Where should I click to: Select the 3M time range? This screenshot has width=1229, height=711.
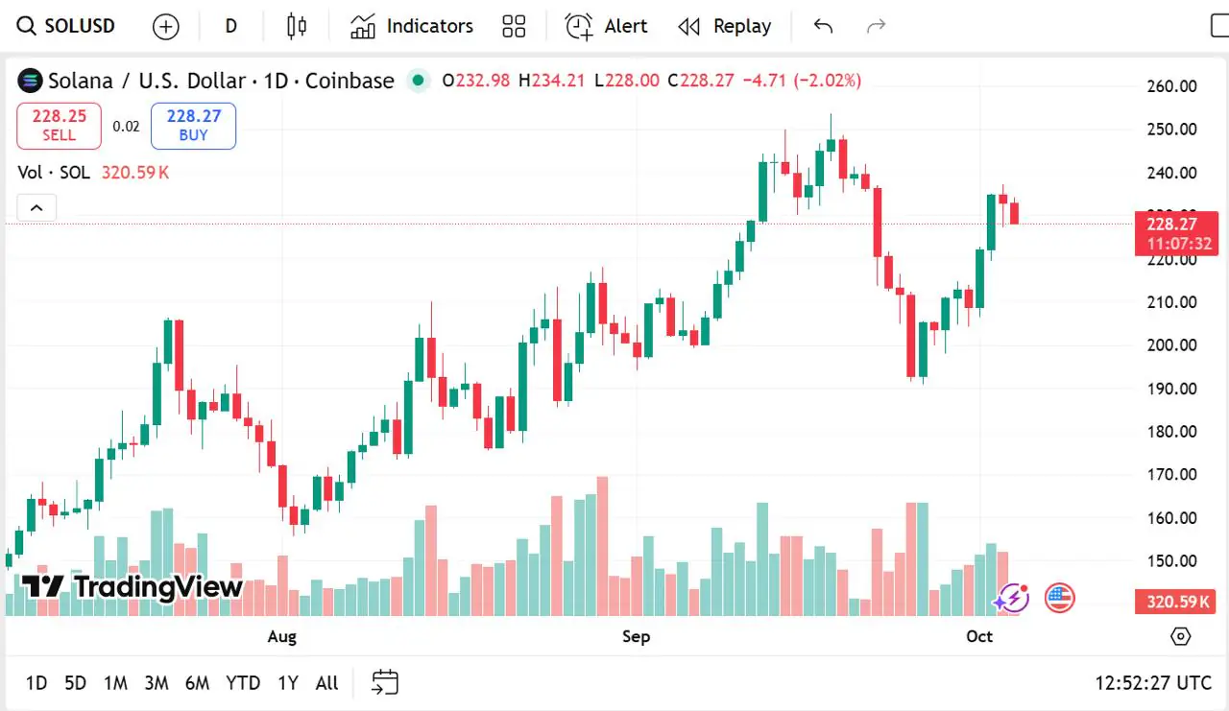(x=157, y=683)
